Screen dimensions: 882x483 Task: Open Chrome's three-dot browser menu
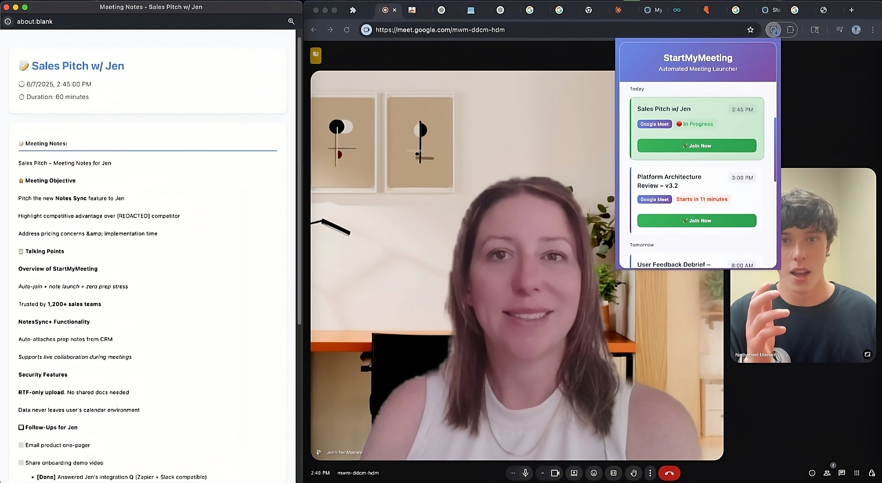[x=873, y=30]
